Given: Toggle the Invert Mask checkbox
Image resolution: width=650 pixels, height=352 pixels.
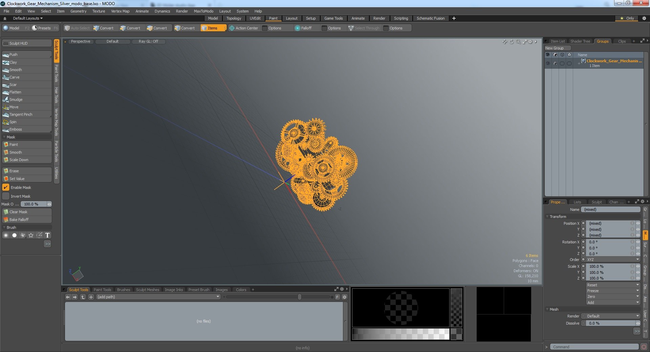Looking at the screenshot, I should click(6, 196).
